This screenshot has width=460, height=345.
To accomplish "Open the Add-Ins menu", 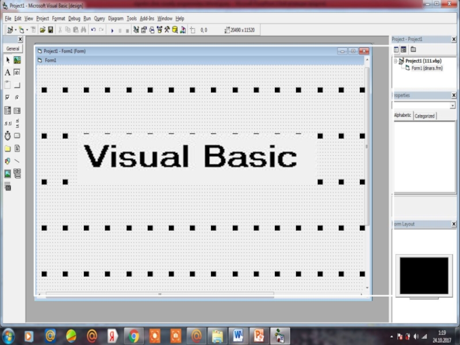I will (147, 18).
